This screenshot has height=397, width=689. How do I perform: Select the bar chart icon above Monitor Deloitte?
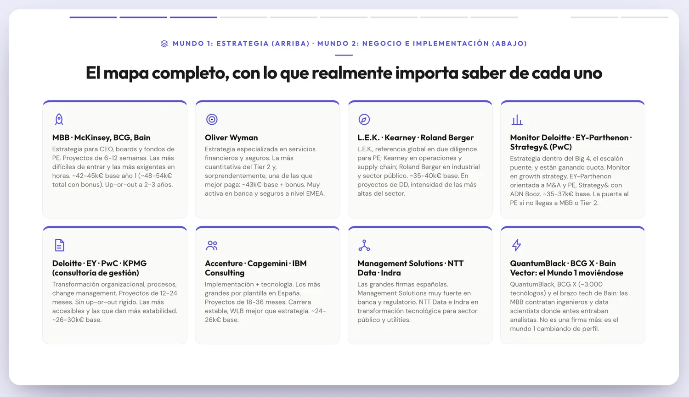[x=517, y=119]
